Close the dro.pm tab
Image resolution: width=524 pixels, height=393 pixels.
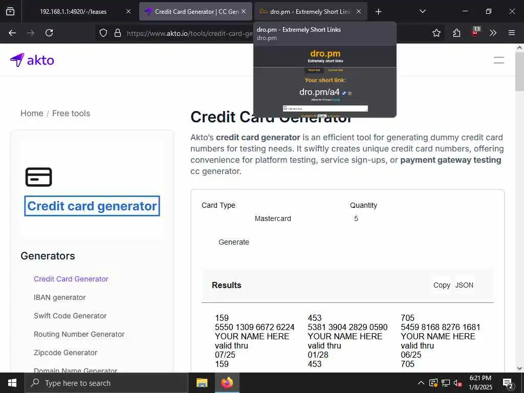359,11
